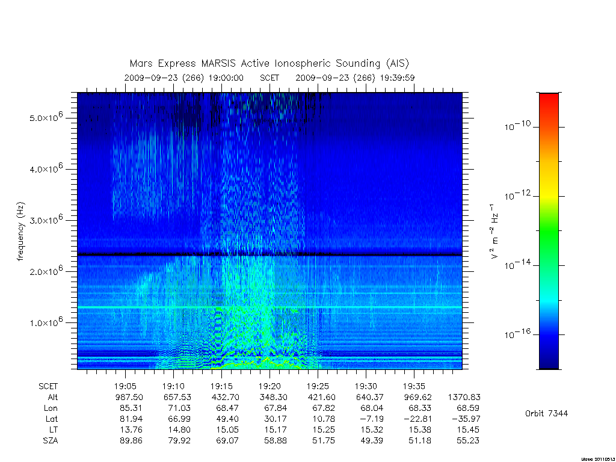Image resolution: width=616 pixels, height=462 pixels.
Task: Click latitude value '30.17'
Action: pos(276,419)
